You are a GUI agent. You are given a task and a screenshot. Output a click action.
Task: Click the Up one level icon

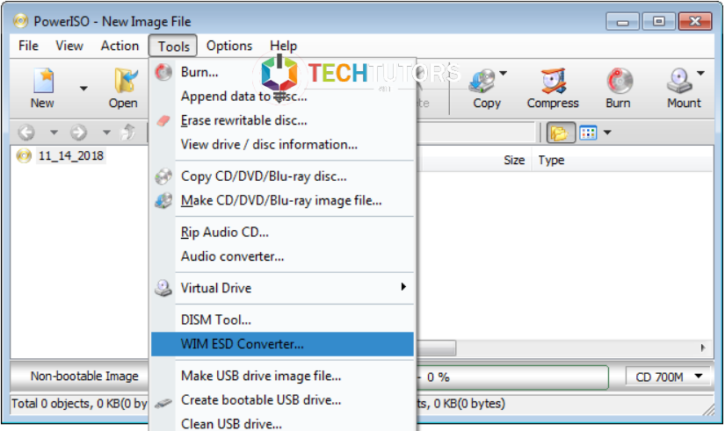click(127, 133)
